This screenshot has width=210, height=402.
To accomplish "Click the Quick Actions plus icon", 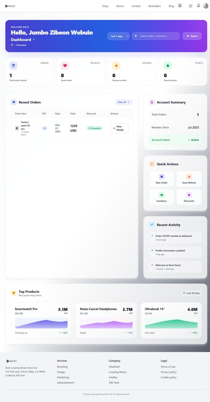I will point(152,164).
